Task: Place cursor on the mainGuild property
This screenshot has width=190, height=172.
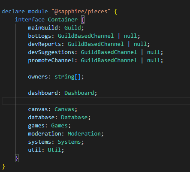Action: tap(43, 28)
